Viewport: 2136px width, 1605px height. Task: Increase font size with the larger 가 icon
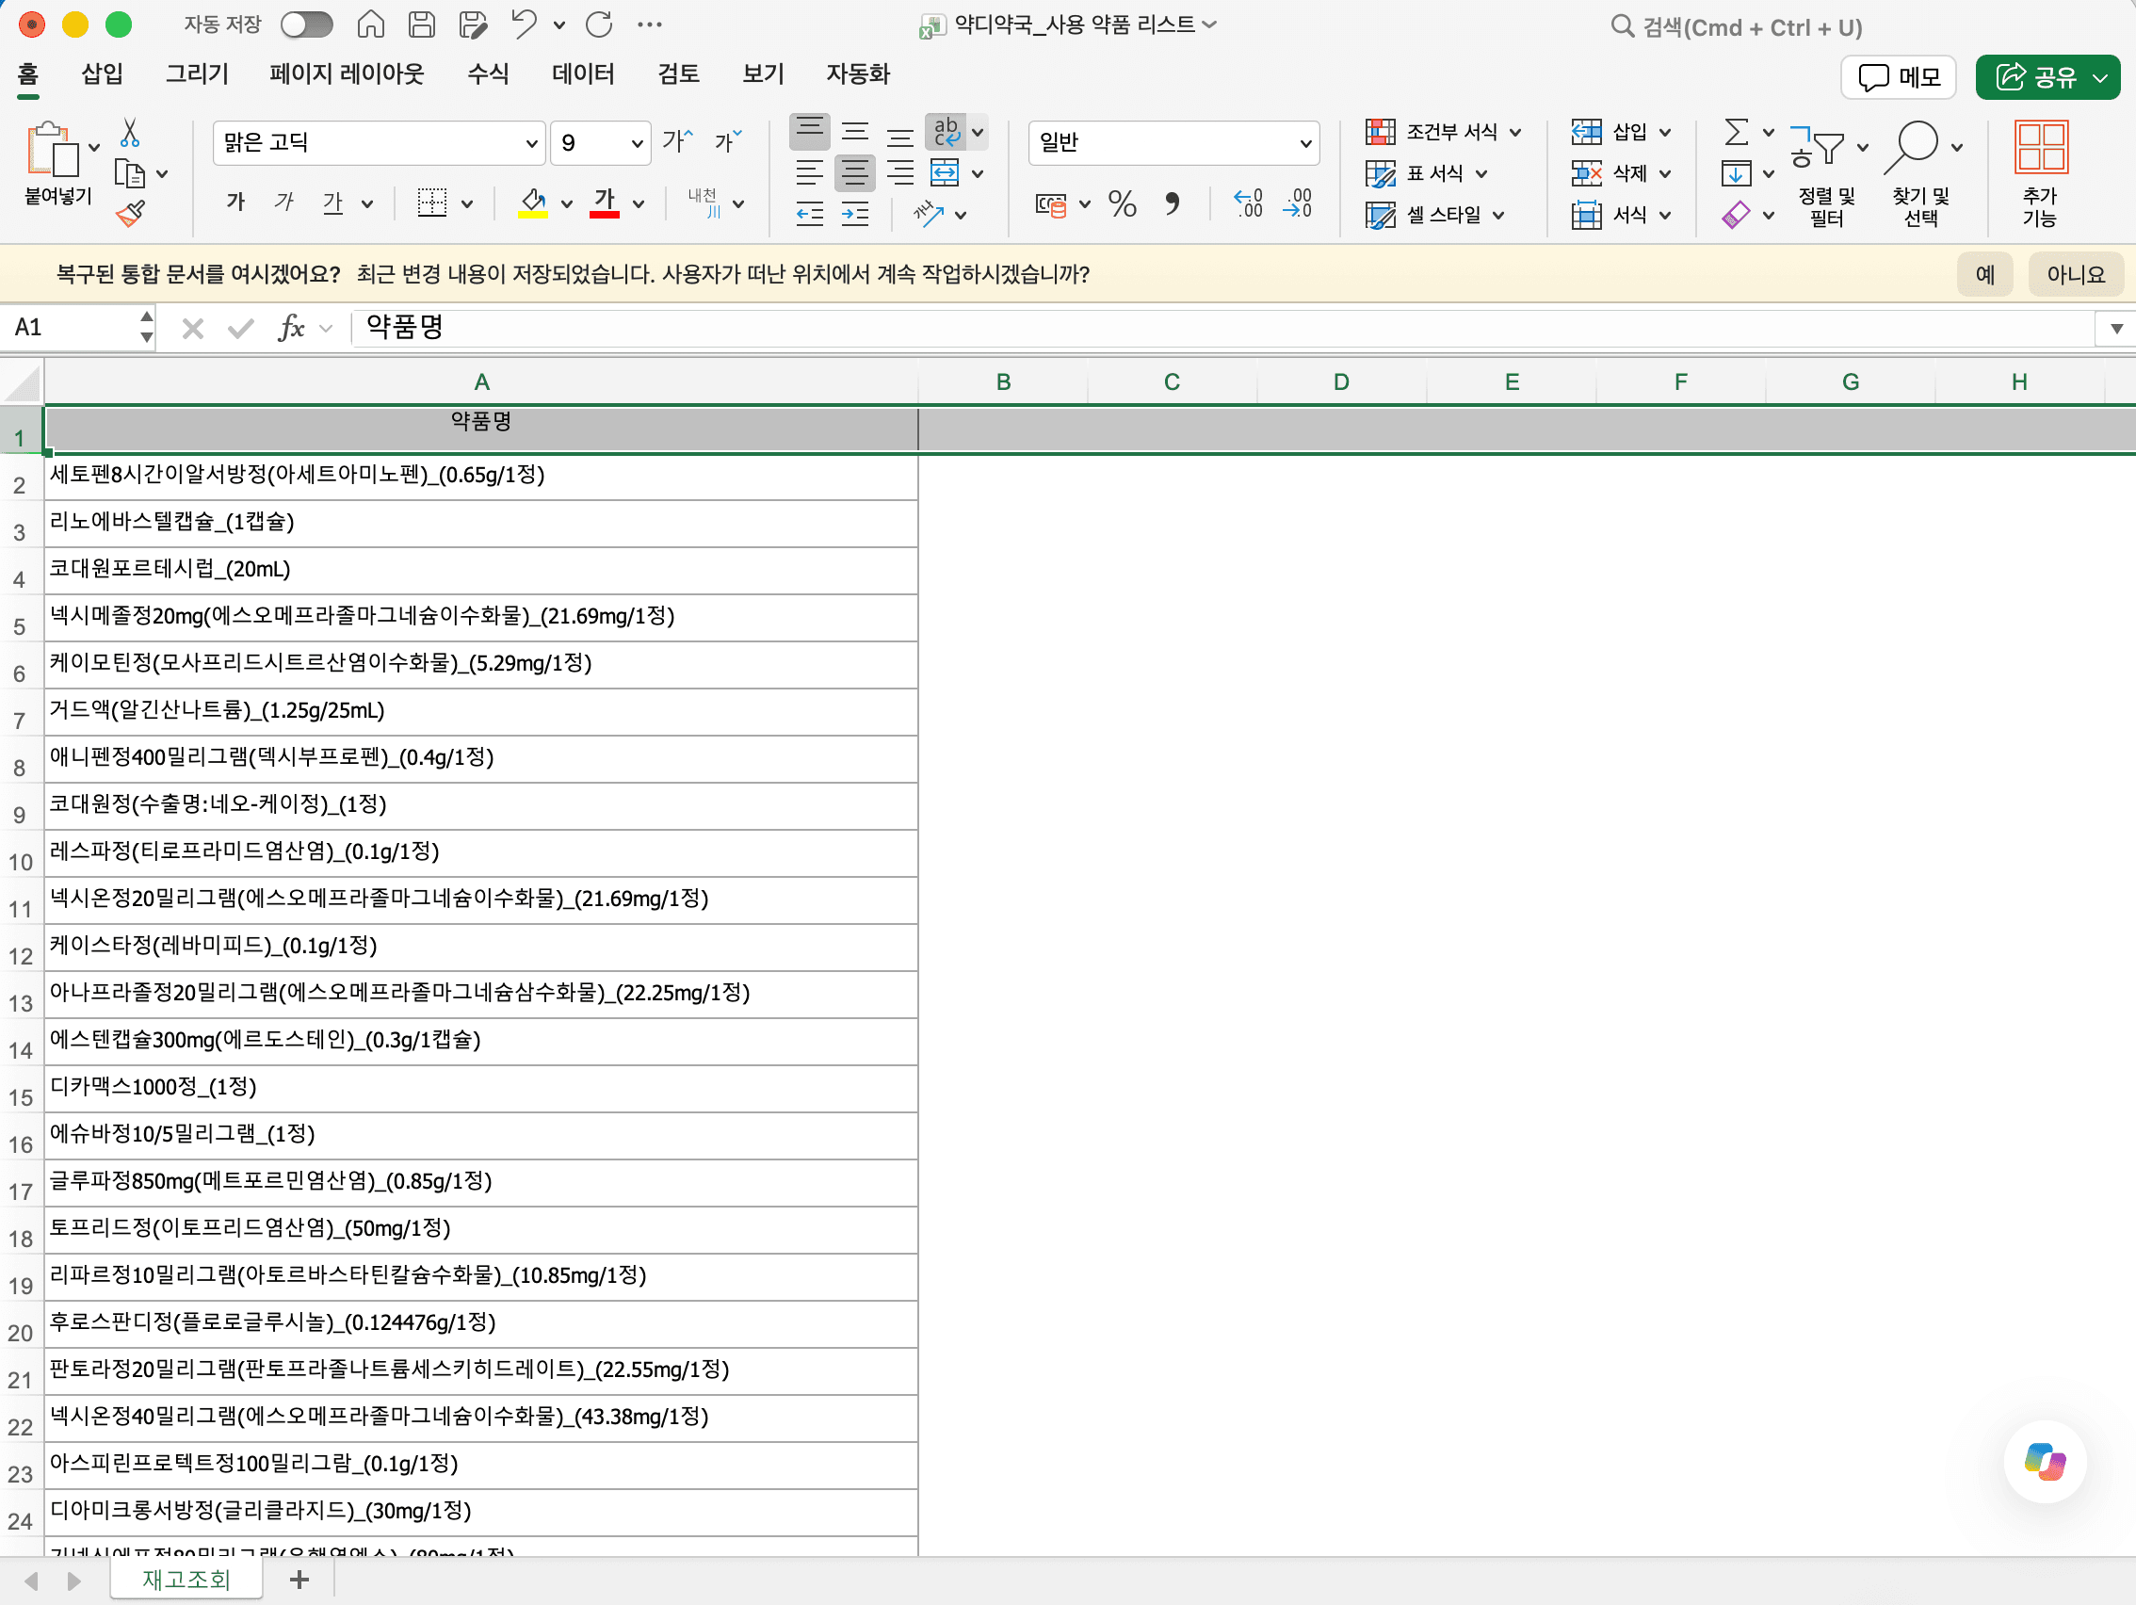tap(677, 142)
